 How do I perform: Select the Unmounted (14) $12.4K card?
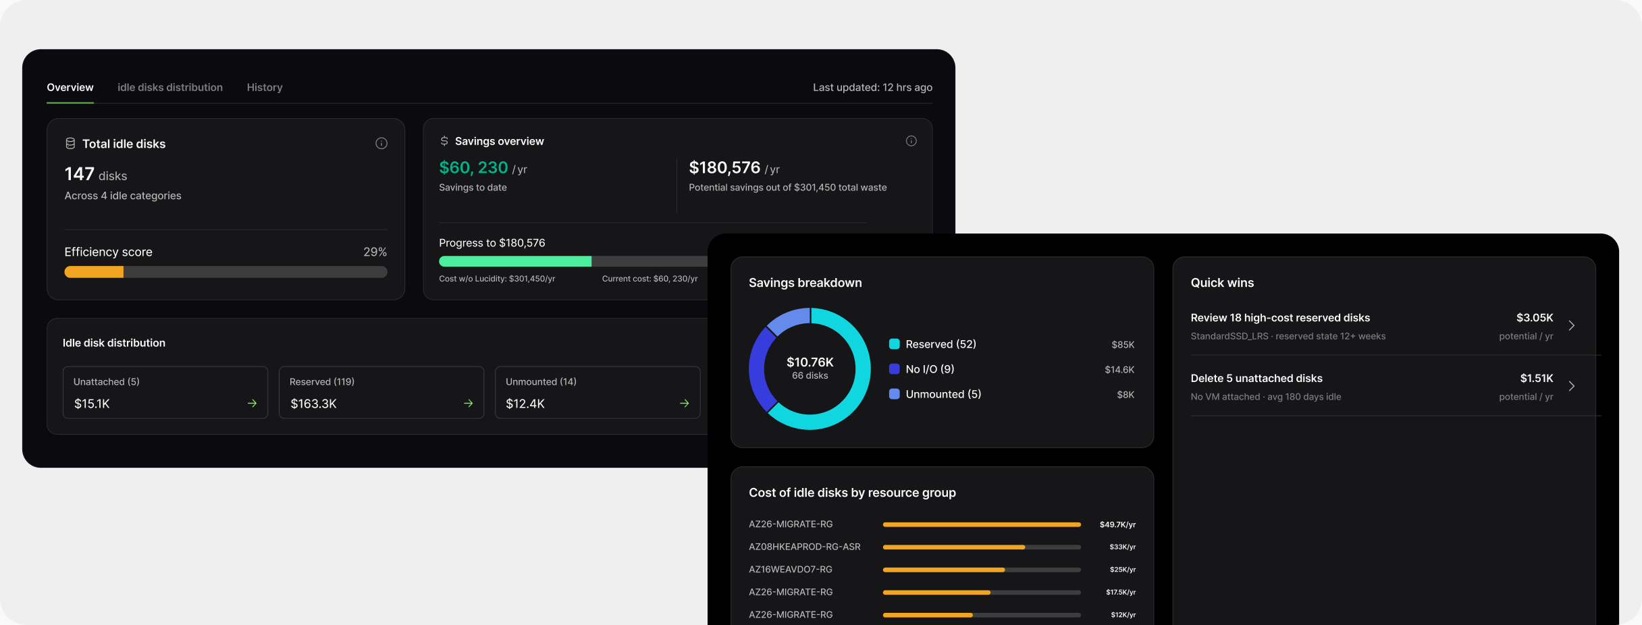pos(598,393)
